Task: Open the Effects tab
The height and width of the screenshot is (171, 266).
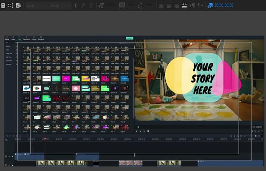Action: 34,39
